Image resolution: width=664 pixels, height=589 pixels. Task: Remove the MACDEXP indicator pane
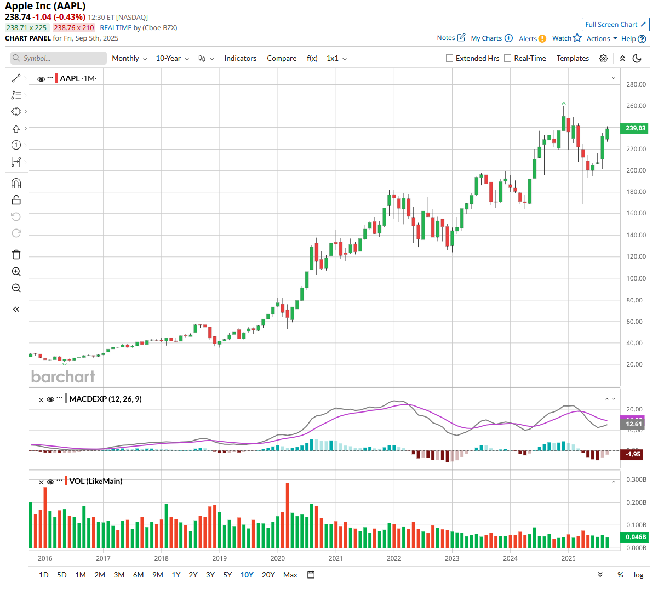41,400
